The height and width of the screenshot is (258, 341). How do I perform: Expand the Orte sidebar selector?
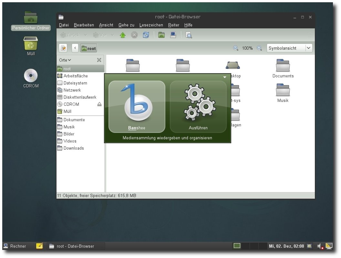pos(65,60)
